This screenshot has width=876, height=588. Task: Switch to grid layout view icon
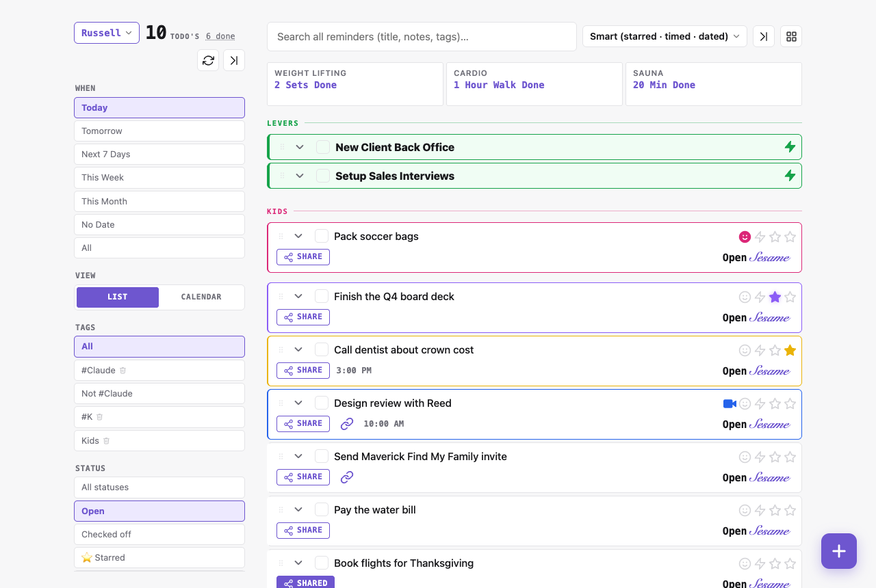(791, 36)
